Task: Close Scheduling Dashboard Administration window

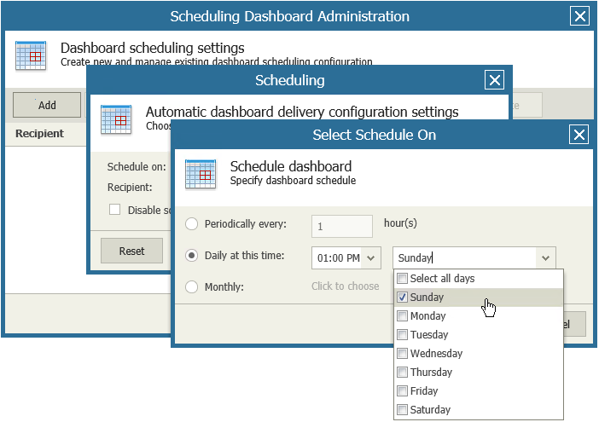Action: (579, 16)
